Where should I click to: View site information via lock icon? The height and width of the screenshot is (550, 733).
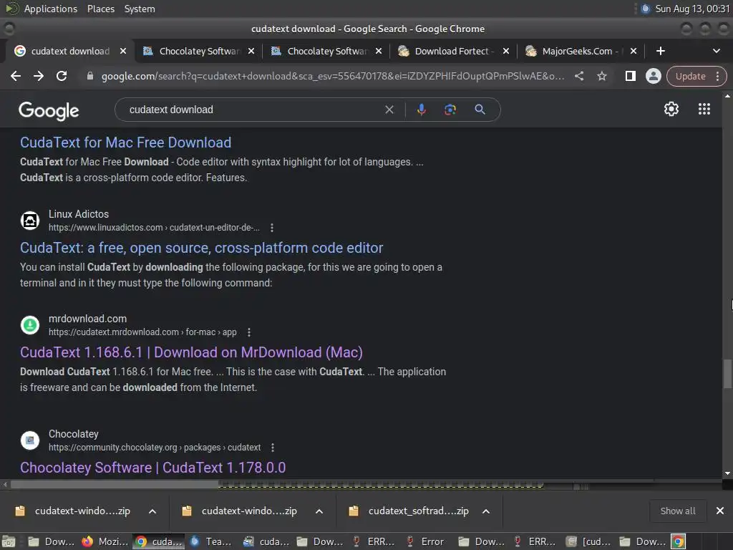[89, 76]
